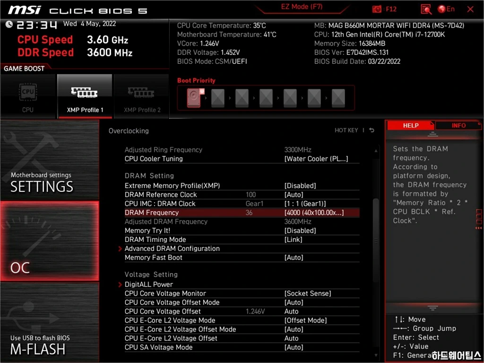
Task: Expand Advanced DRAM Configuration submenu
Action: point(172,249)
